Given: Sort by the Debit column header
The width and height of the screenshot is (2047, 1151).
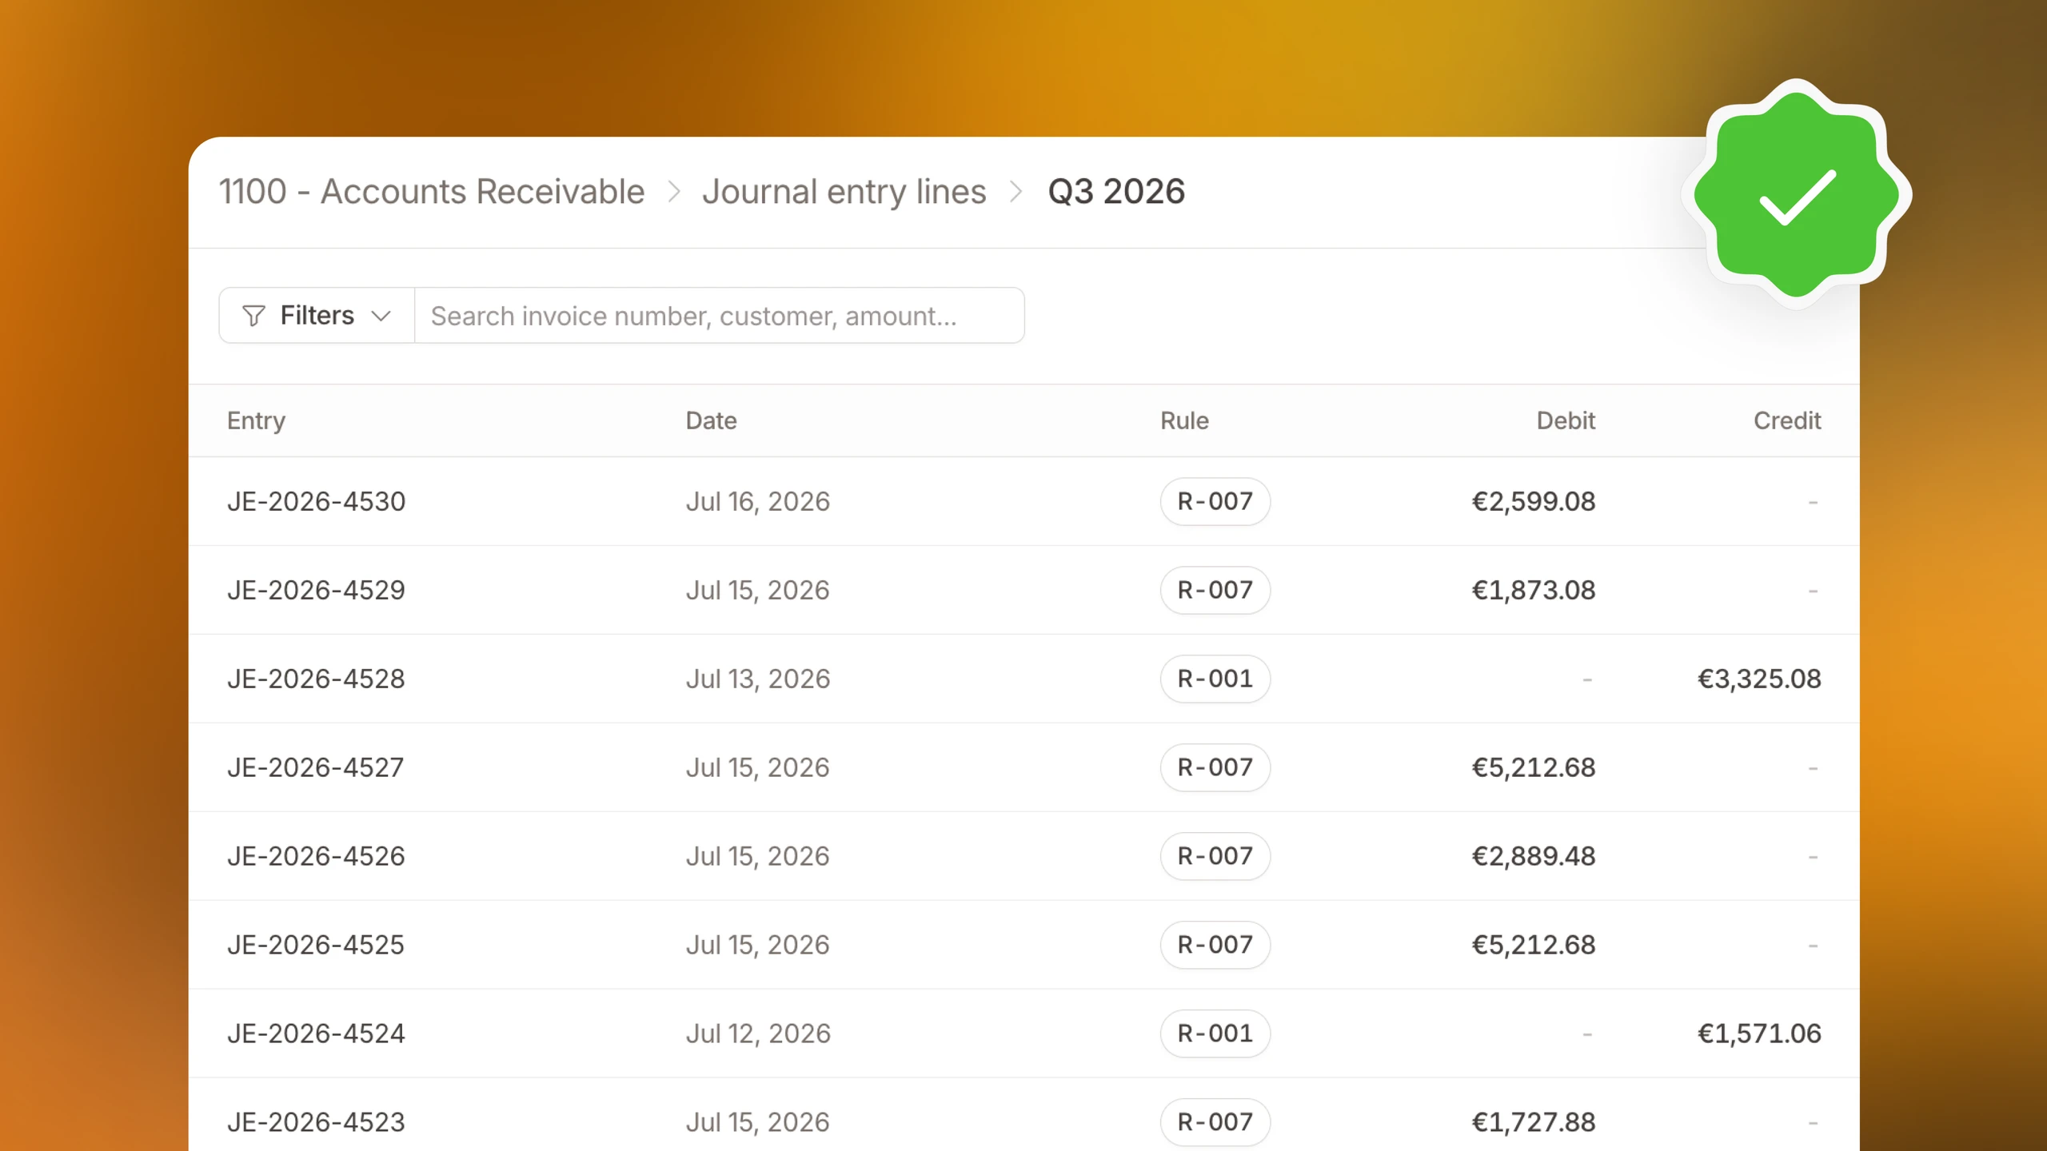Looking at the screenshot, I should tap(1566, 420).
